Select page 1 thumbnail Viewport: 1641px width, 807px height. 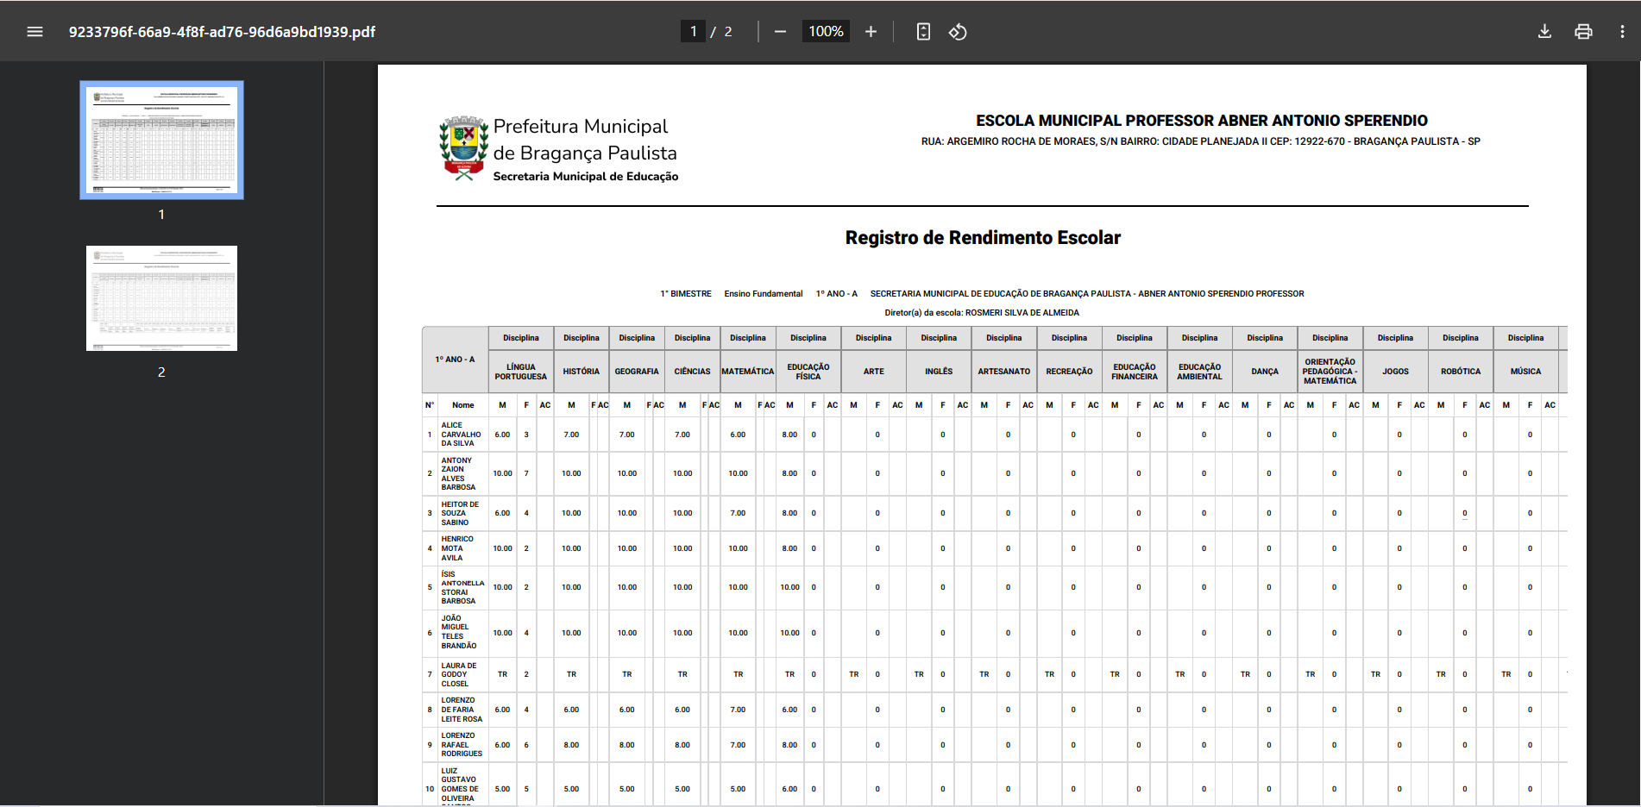(161, 140)
